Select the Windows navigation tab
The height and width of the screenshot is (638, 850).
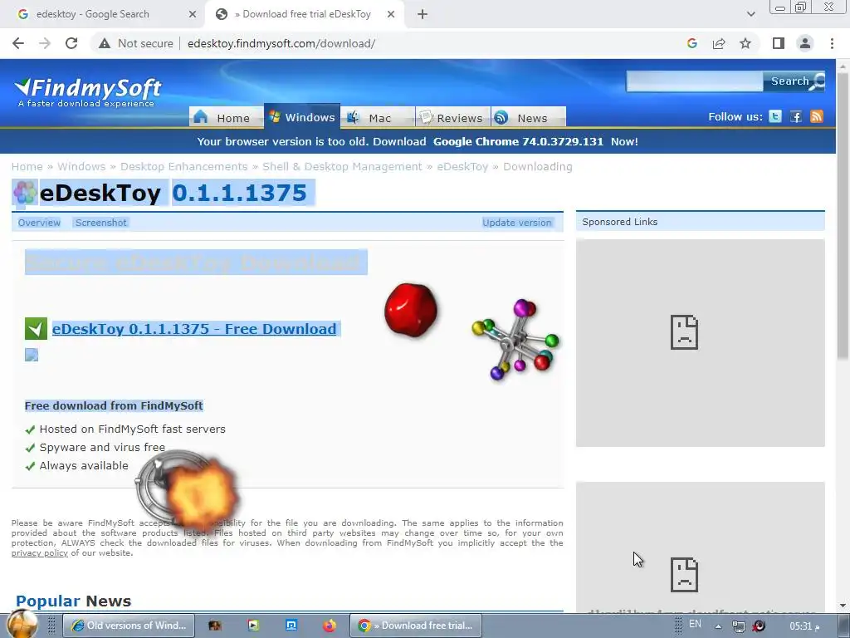[x=302, y=116]
